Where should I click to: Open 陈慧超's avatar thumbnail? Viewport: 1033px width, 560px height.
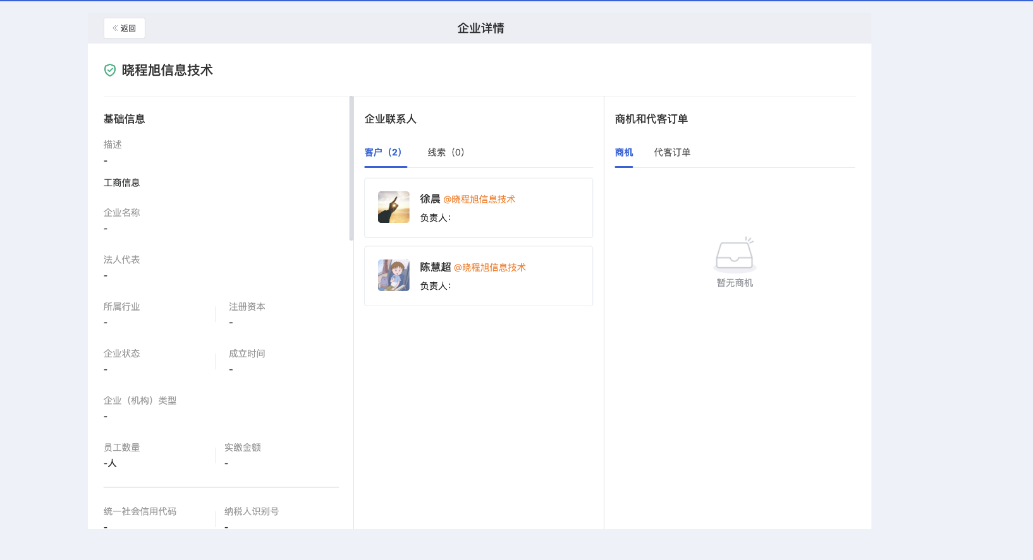pyautogui.click(x=394, y=275)
